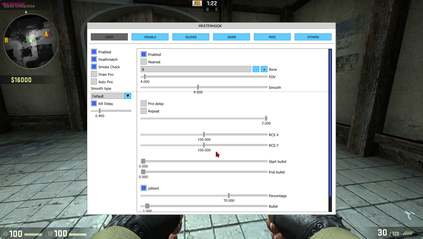Switch to the VISUALS tab
Image resolution: width=423 pixels, height=239 pixels.
pos(150,37)
